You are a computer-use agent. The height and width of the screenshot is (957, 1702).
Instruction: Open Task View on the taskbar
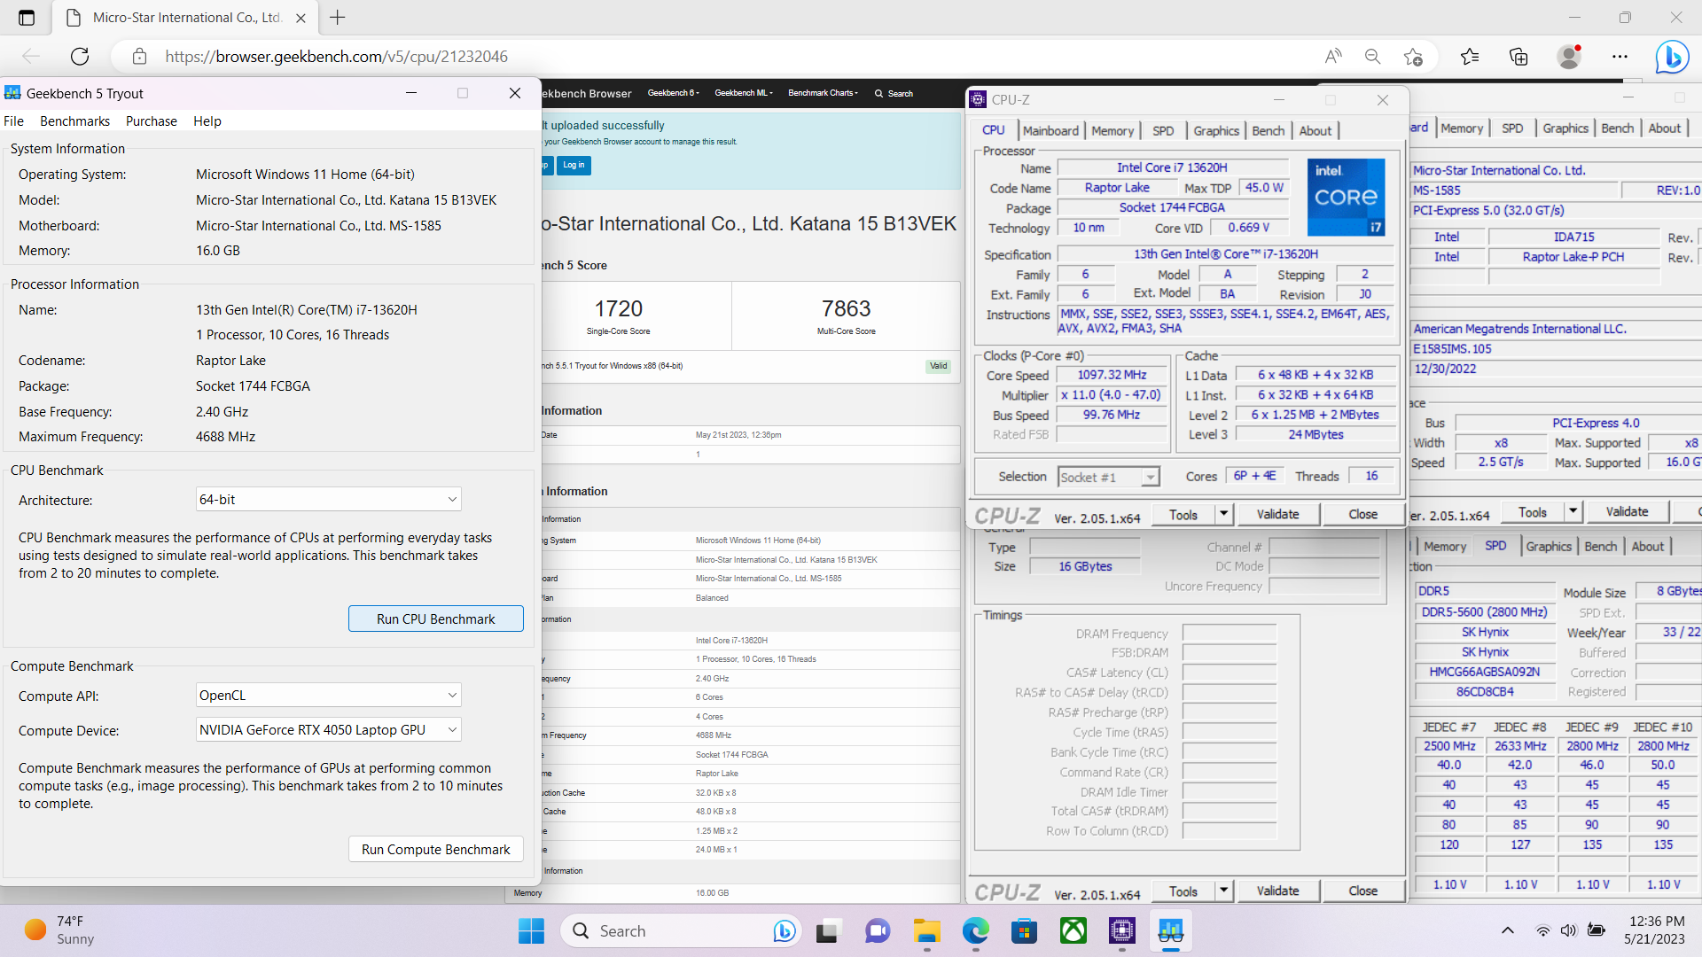point(828,931)
